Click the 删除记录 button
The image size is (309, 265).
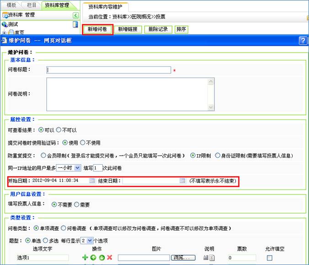click(158, 29)
